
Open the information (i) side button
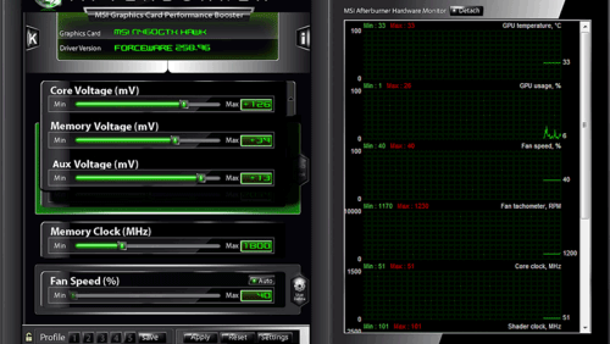coord(304,38)
